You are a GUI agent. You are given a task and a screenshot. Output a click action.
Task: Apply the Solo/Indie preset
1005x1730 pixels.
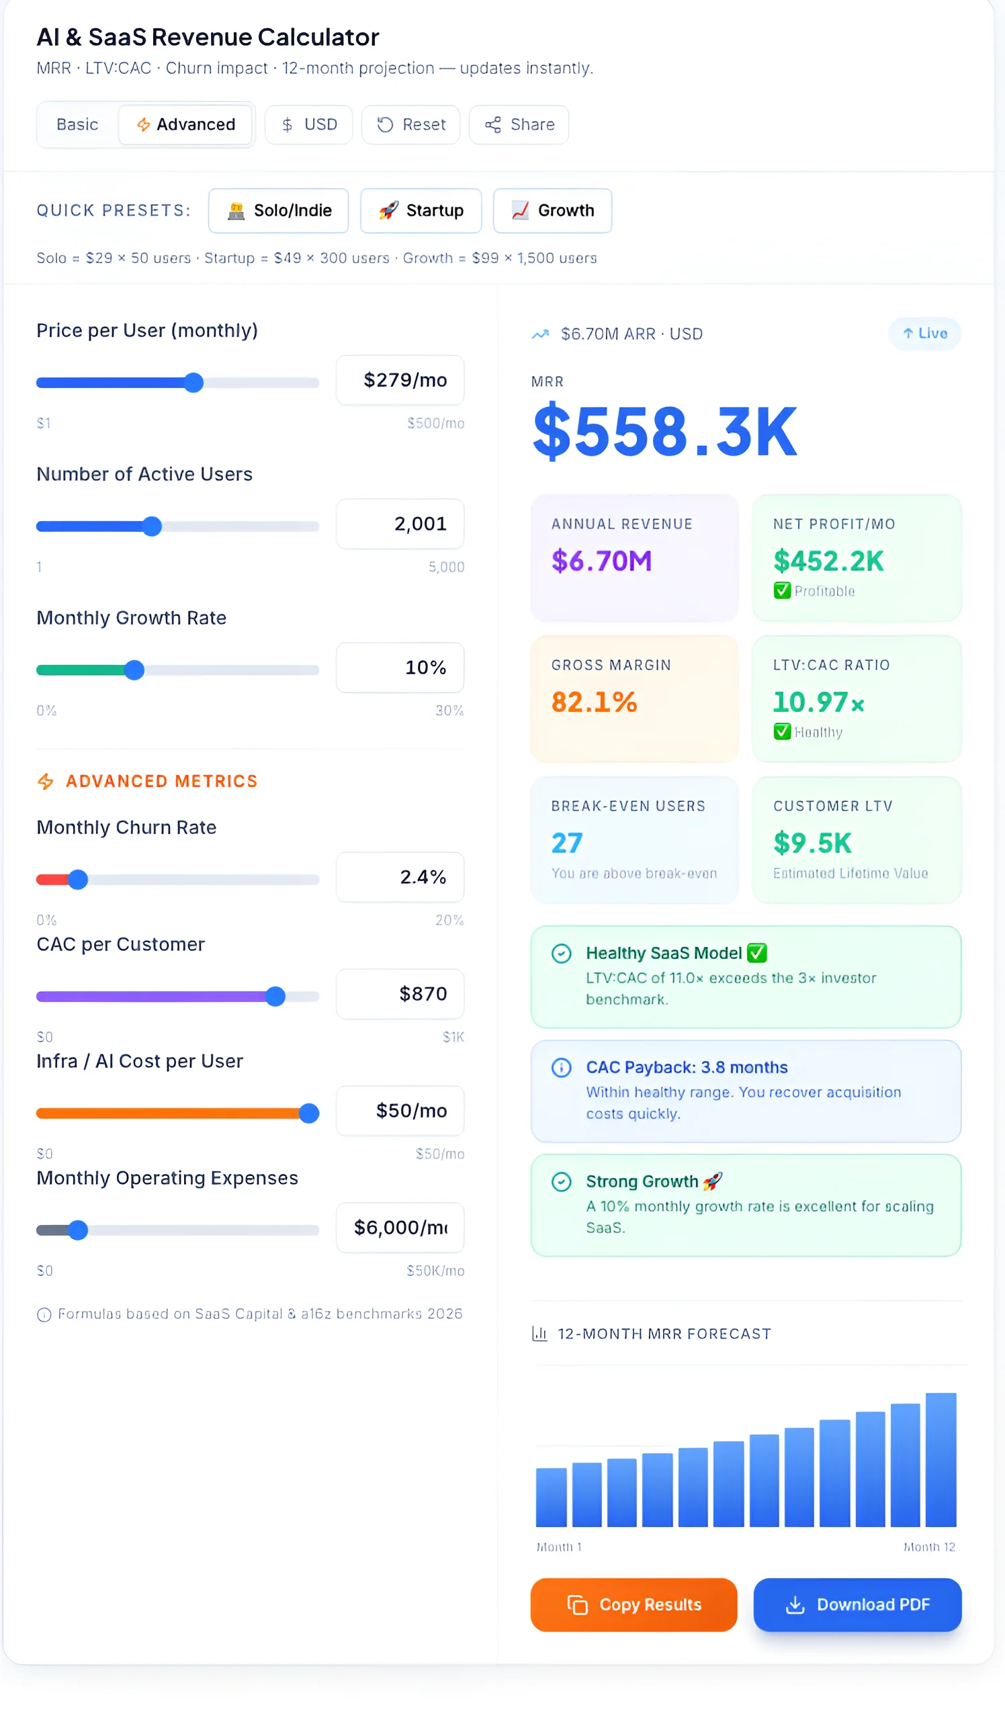coord(277,211)
